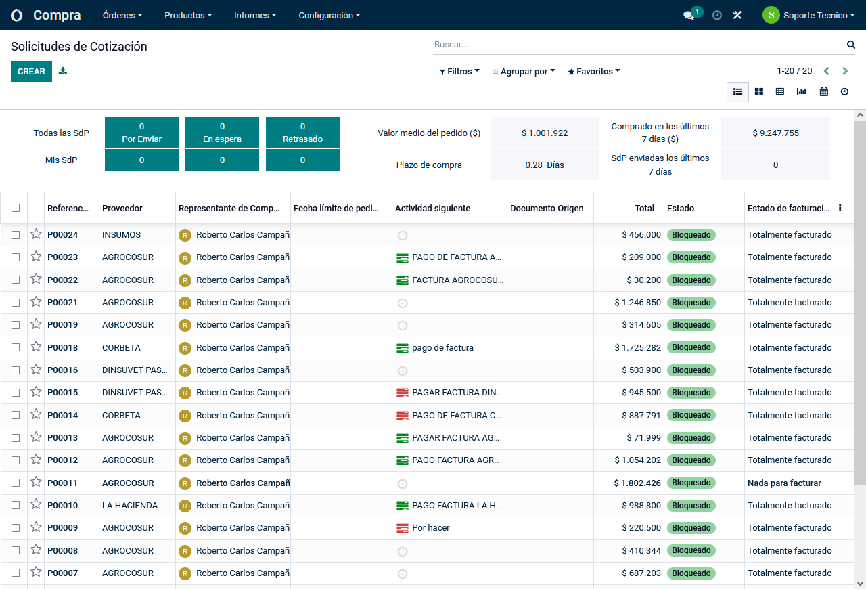Type in the Buscar search field

(x=636, y=45)
